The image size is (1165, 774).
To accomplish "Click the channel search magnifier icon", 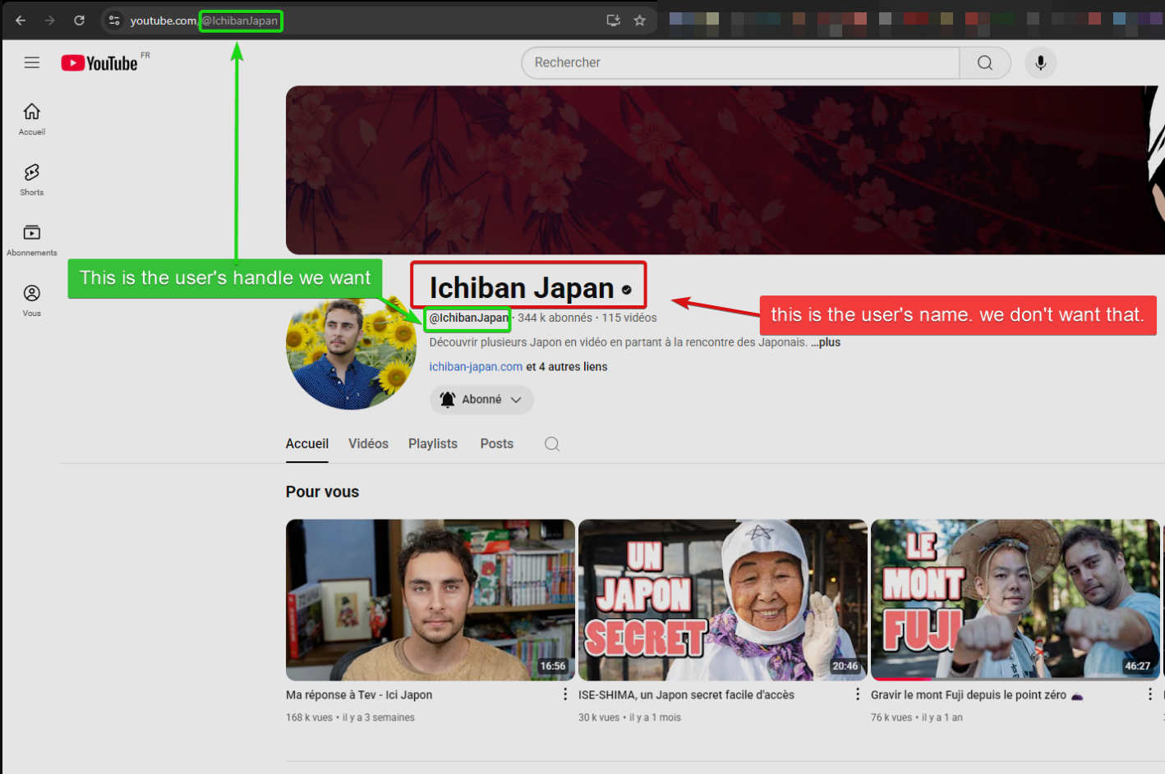I will [x=552, y=444].
